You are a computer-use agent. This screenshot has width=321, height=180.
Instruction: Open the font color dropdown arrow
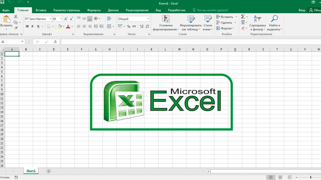(72, 26)
